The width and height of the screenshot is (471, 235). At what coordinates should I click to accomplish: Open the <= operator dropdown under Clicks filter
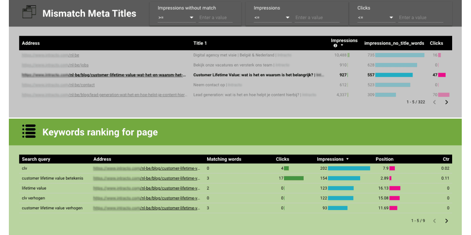click(376, 18)
